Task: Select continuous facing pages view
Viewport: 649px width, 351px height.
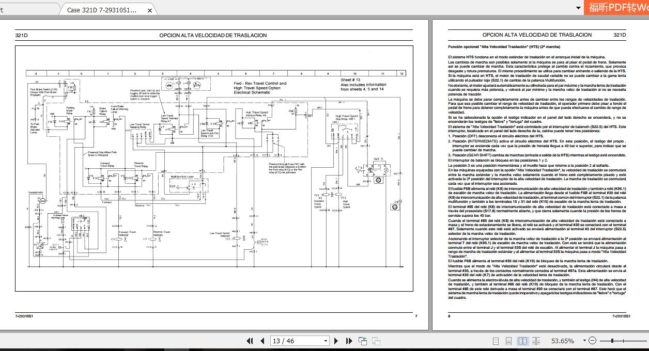Action: click(x=537, y=341)
